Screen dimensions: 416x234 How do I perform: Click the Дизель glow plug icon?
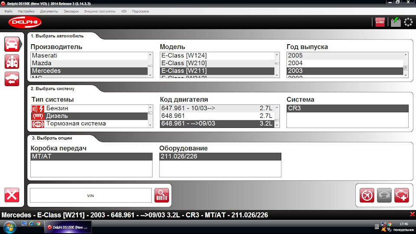pyautogui.click(x=38, y=116)
